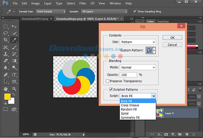Uncheck the Scripted Patterns checkbox
Screen dimensions: 203x138
pos(111,89)
